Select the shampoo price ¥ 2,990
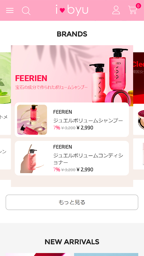The image size is (144, 256). (85, 128)
